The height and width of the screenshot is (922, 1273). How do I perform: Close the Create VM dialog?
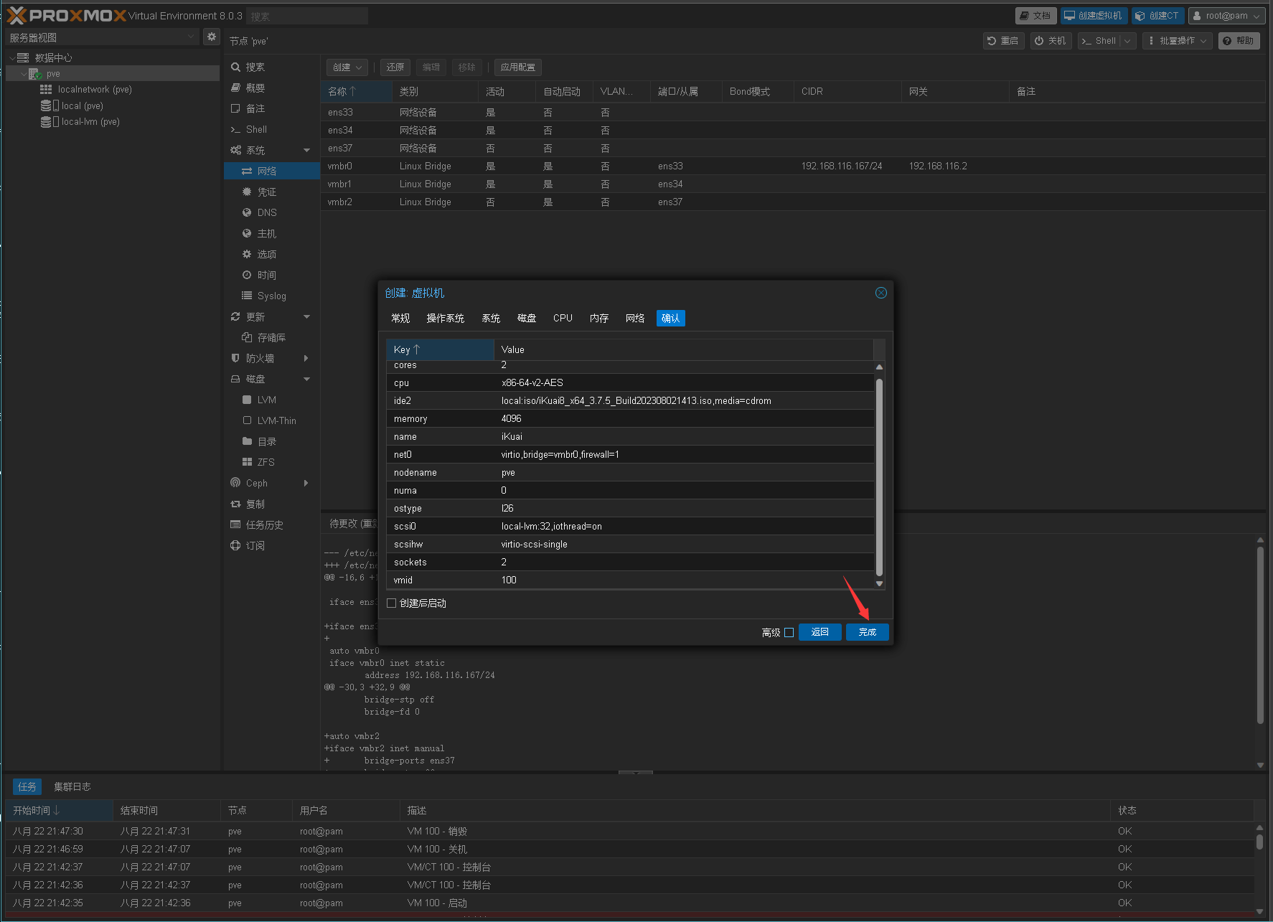880,293
